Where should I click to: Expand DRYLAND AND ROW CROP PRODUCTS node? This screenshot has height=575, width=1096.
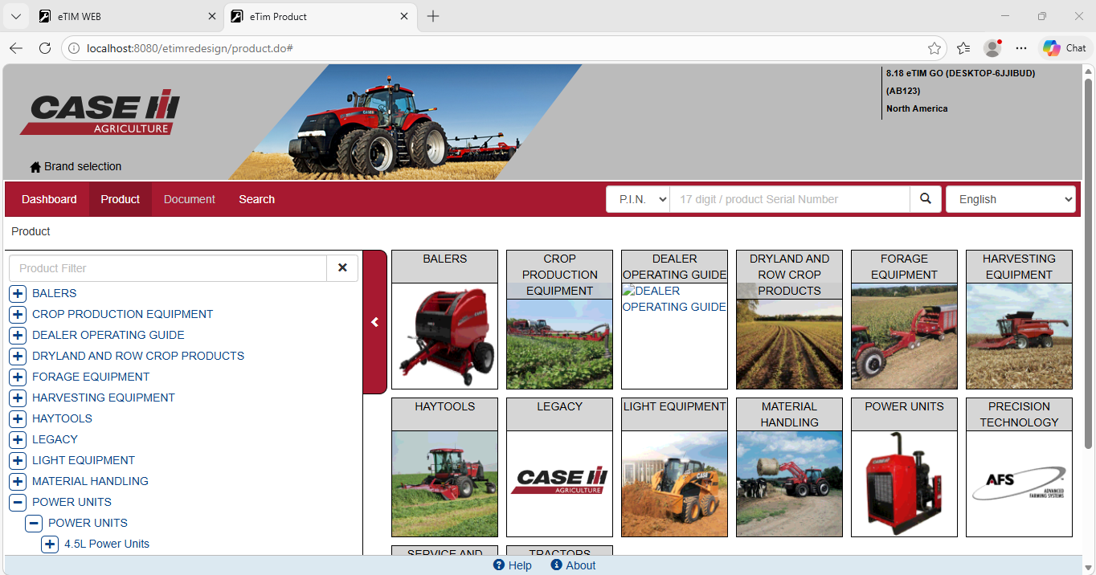point(18,356)
